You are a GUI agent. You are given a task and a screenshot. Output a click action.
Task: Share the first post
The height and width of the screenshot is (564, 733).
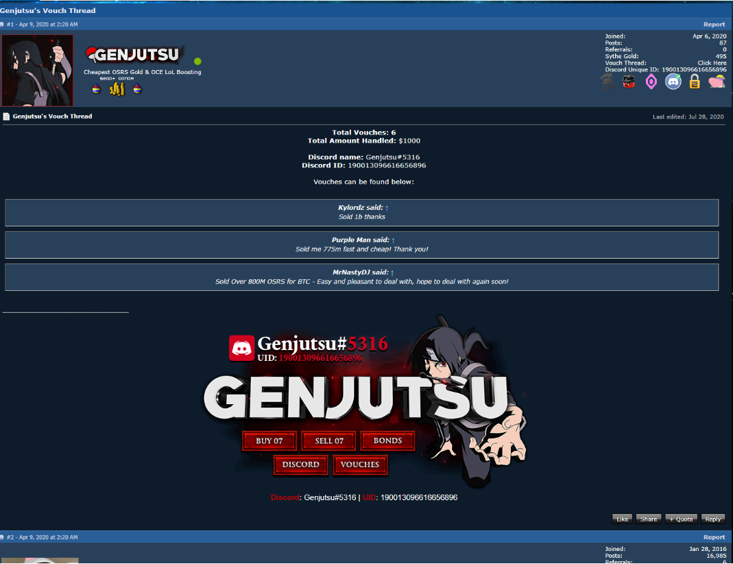tap(649, 519)
